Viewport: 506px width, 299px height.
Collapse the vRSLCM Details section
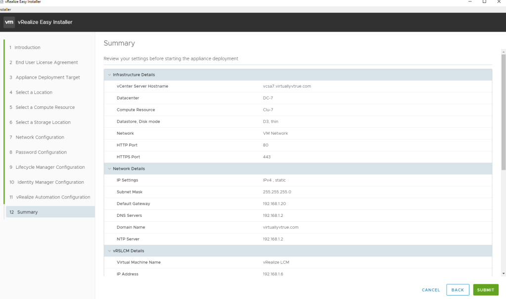(x=109, y=251)
